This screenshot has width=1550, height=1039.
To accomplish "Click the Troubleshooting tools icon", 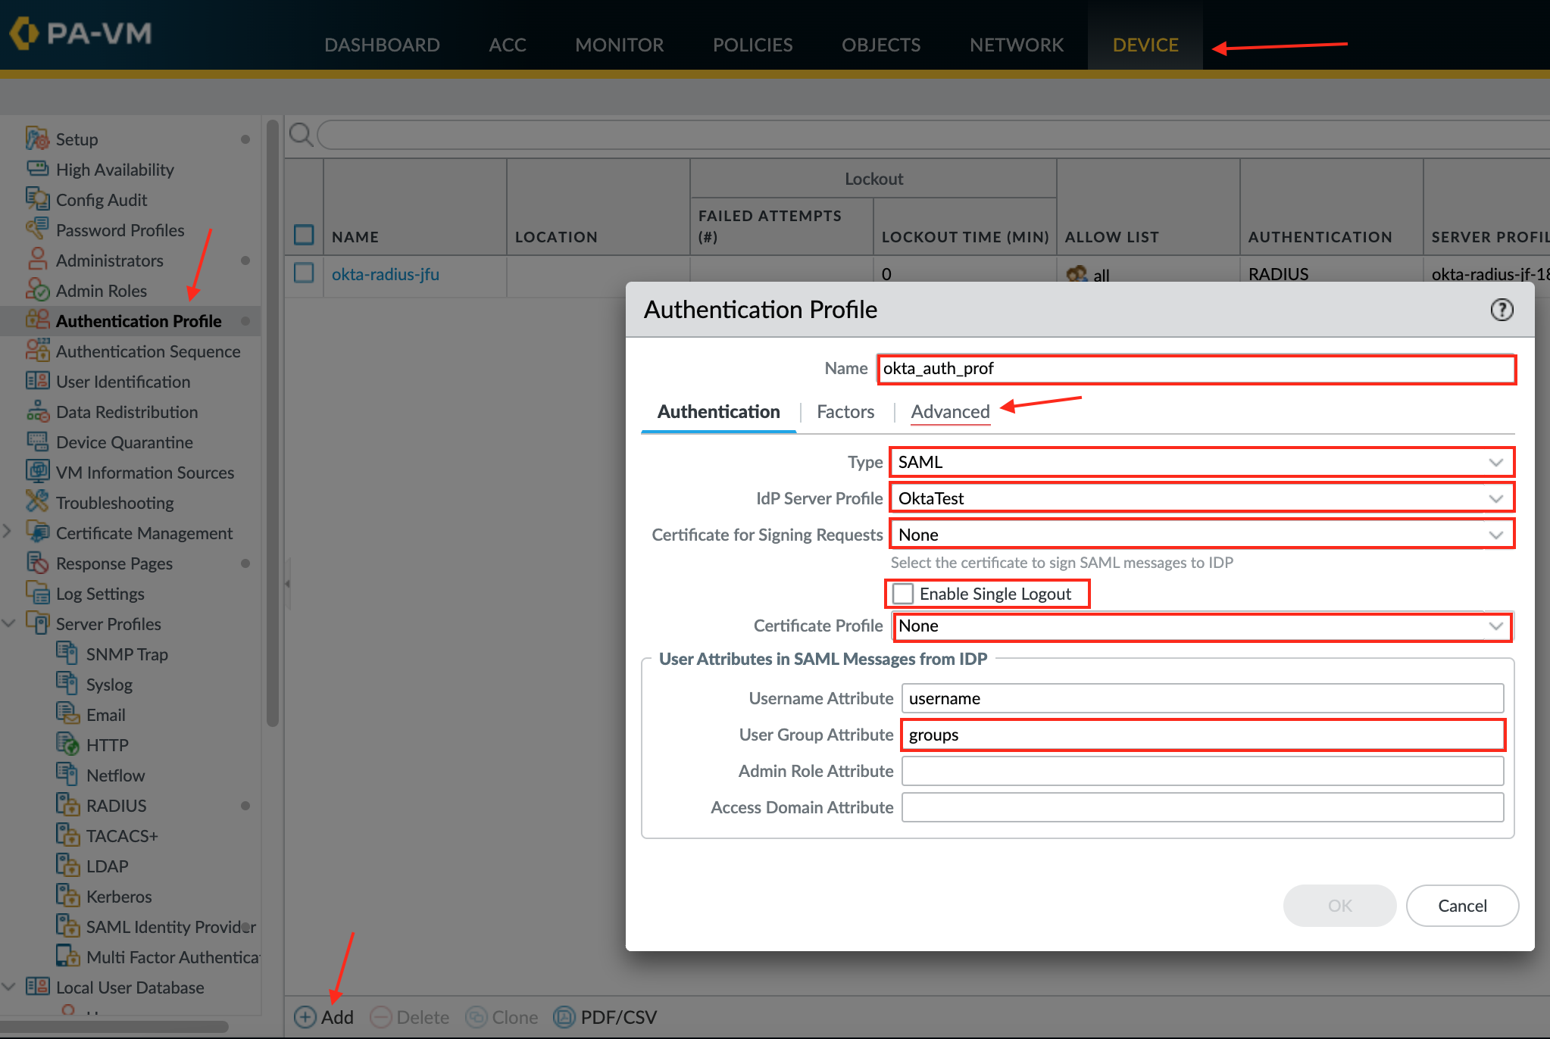I will pyautogui.click(x=36, y=502).
